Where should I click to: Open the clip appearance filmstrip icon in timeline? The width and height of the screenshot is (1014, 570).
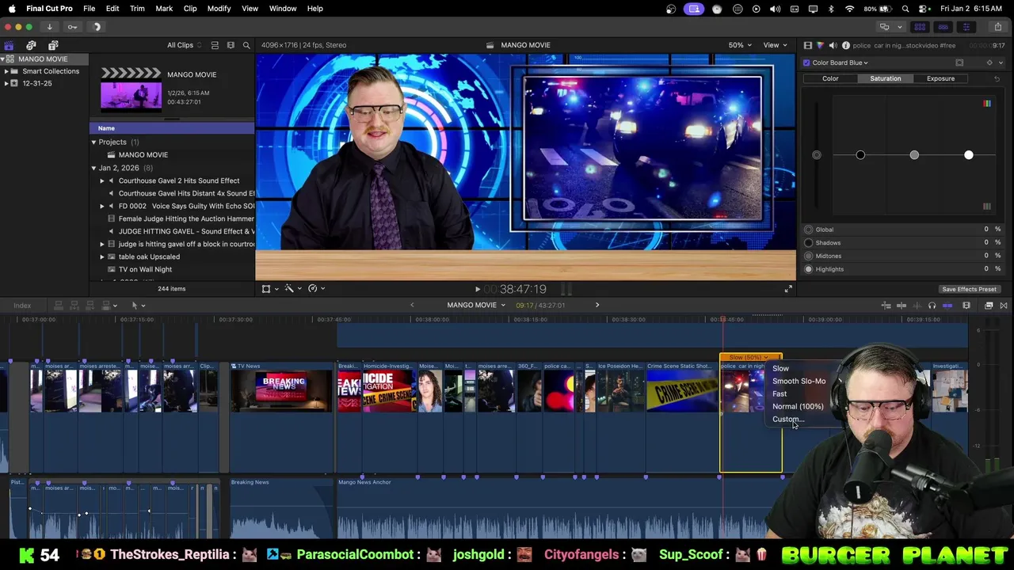point(966,306)
